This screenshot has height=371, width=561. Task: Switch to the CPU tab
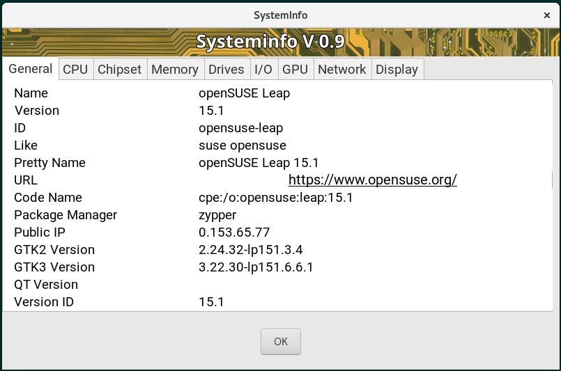pyautogui.click(x=75, y=69)
